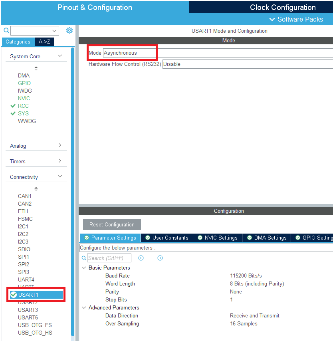Select RCC in System Core
The height and width of the screenshot is (341, 333).
click(23, 106)
